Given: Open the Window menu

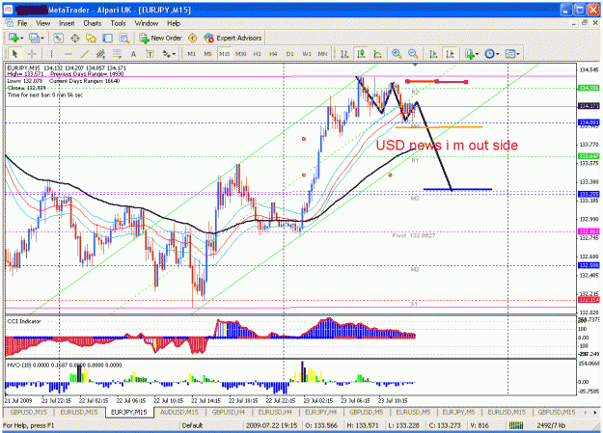Looking at the screenshot, I should [146, 23].
